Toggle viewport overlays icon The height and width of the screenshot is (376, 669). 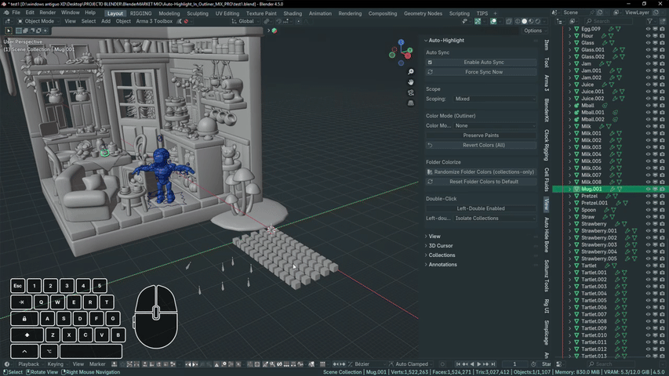(x=493, y=21)
